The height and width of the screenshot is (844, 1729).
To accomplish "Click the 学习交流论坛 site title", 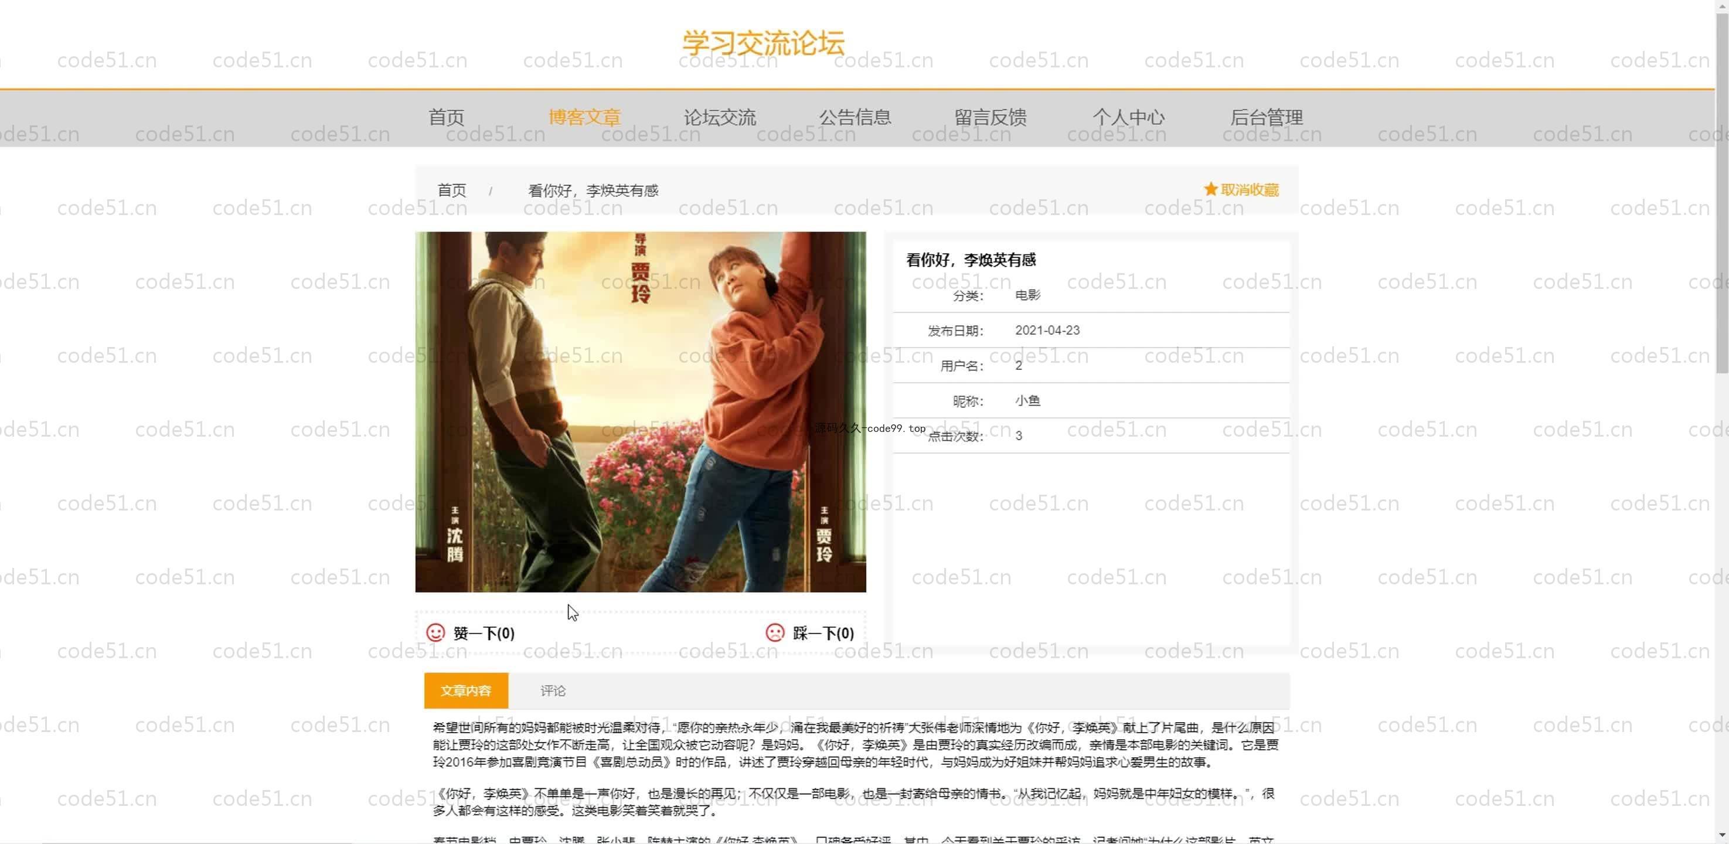I will coord(763,43).
